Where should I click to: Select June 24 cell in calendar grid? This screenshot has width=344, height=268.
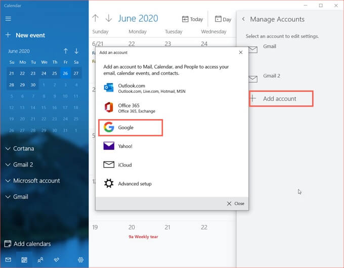pos(204,44)
